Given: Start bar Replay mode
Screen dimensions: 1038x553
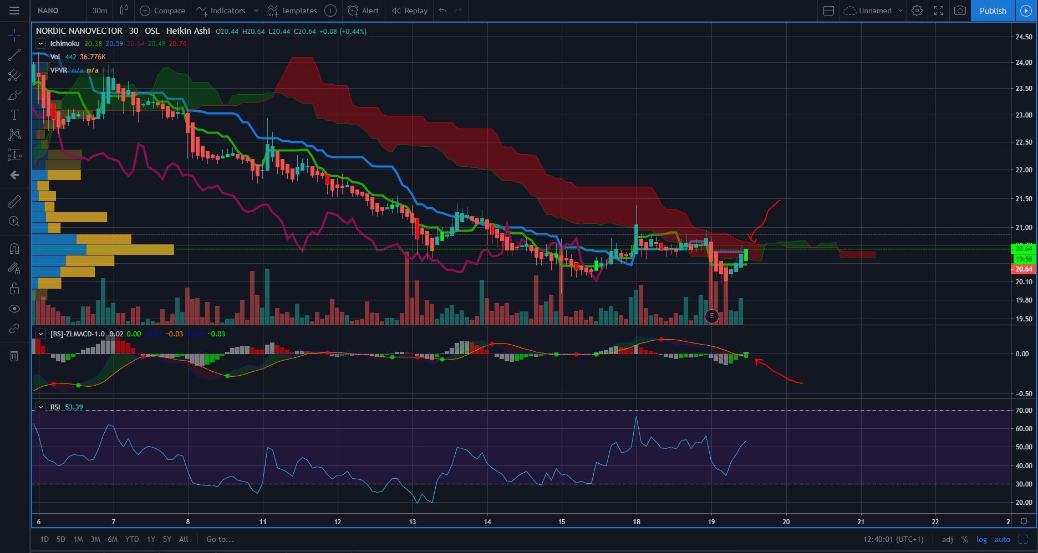Looking at the screenshot, I should click(x=410, y=11).
